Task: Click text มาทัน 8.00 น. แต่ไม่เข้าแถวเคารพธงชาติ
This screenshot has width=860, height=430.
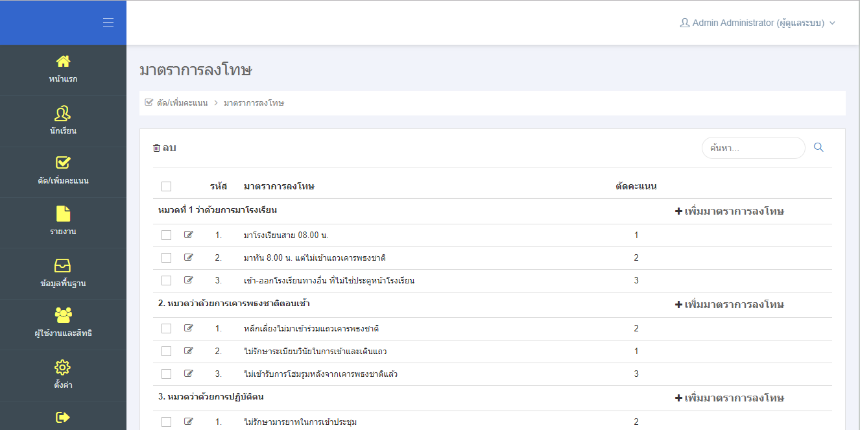Action: [x=315, y=257]
